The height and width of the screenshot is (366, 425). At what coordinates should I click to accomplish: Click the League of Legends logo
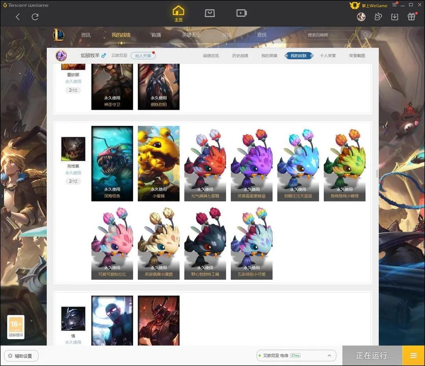coord(59,35)
